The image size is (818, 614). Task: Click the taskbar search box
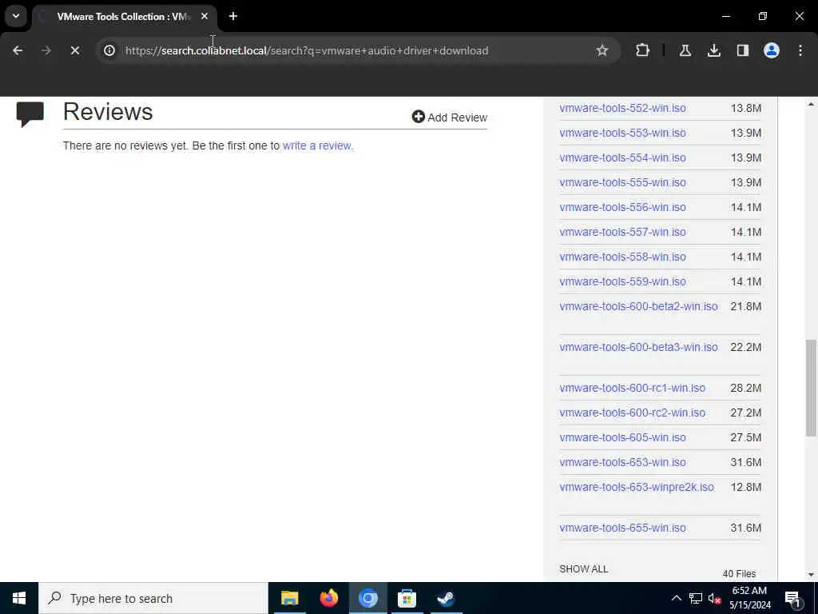coord(153,598)
